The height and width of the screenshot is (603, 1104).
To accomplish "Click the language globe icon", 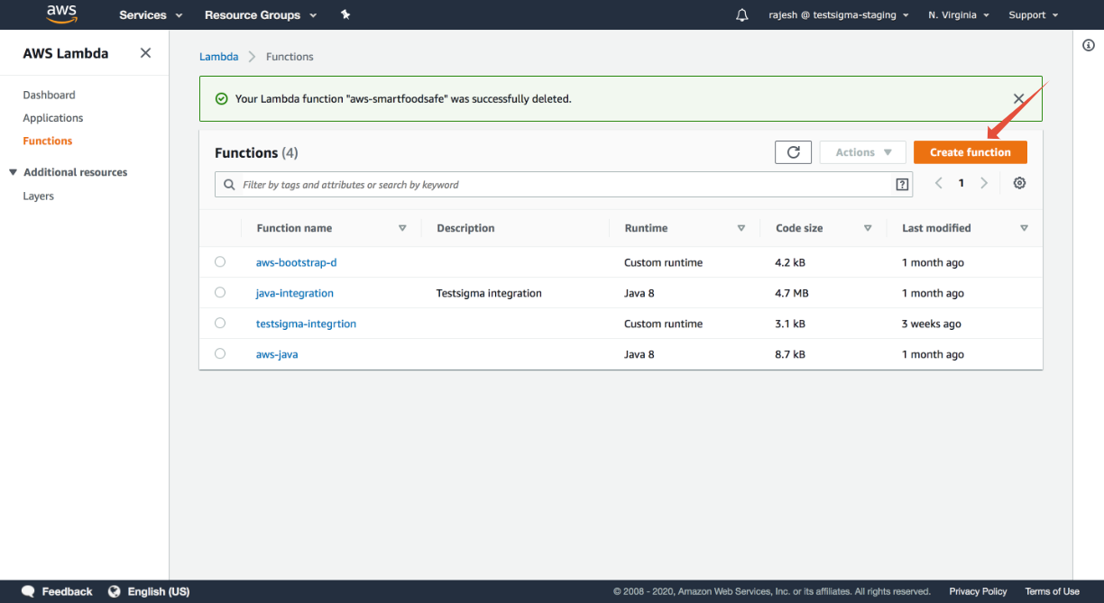I will (115, 591).
